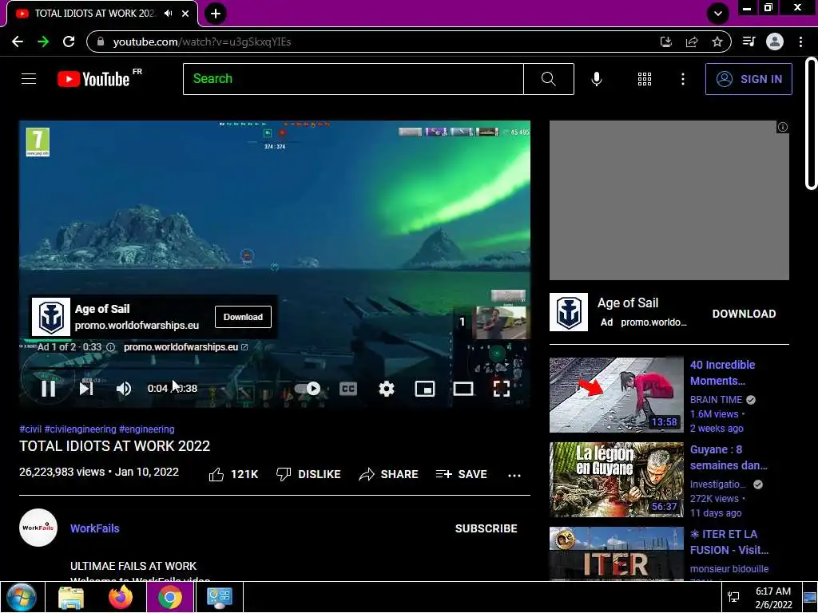Open a new browser tab
818x613 pixels.
point(216,14)
